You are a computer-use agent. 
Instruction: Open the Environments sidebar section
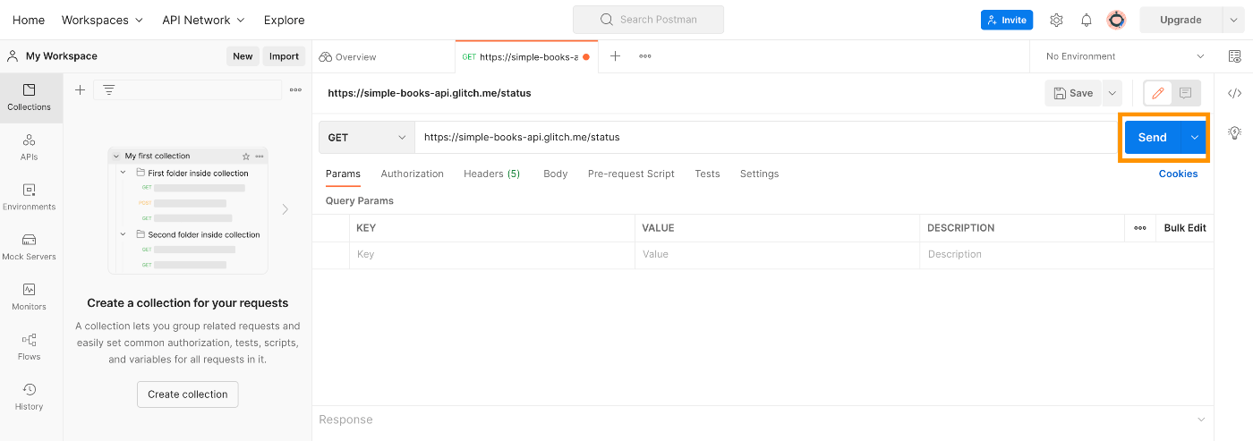(x=30, y=198)
